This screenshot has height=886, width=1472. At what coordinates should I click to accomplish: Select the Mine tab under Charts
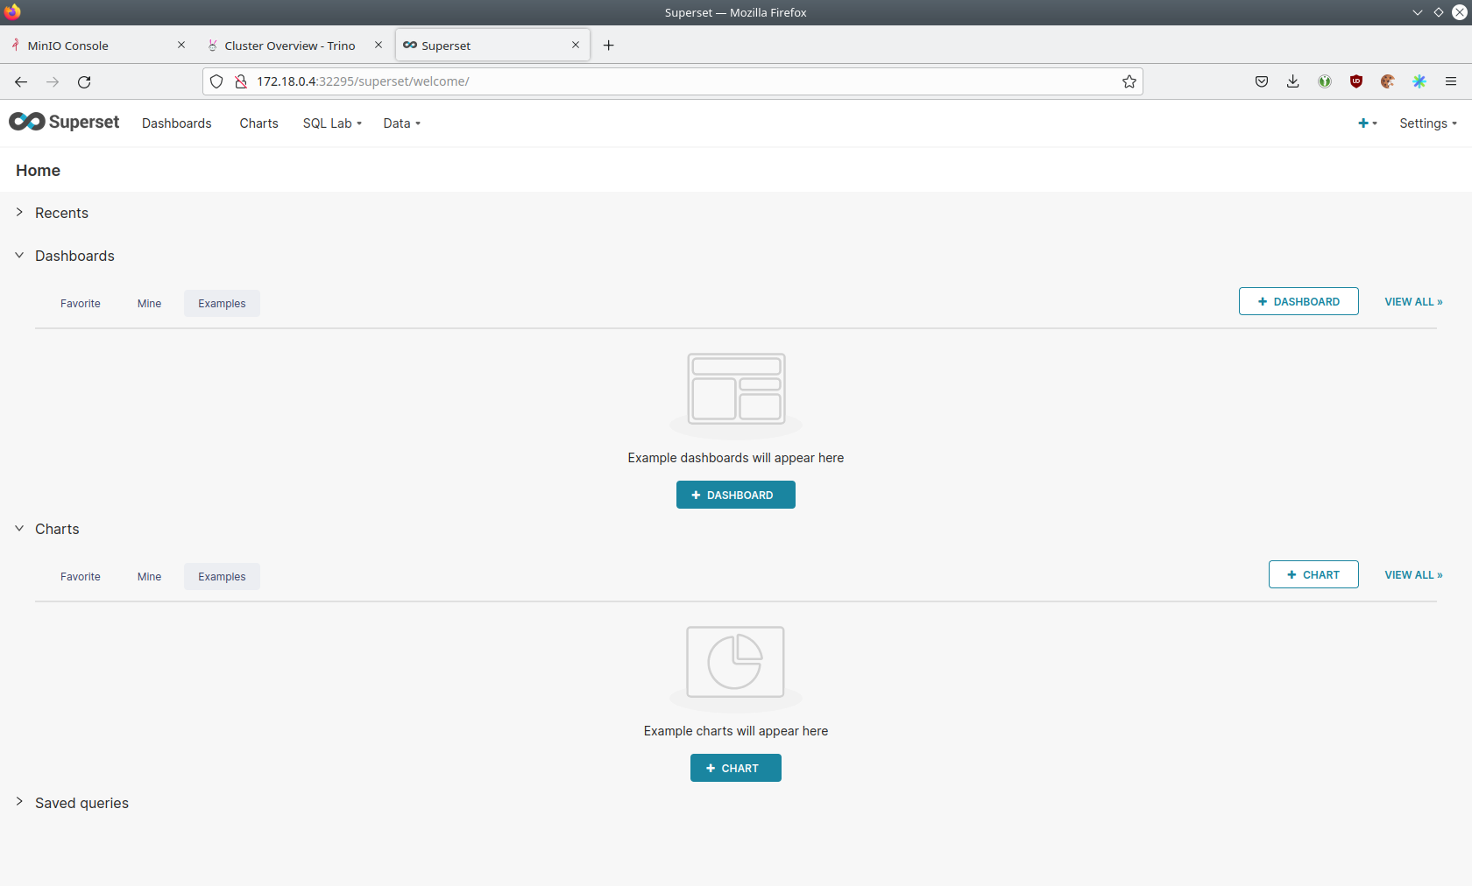149,577
